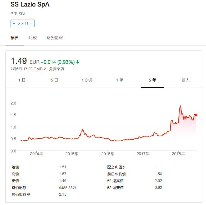Click the 前日の終値 value 1.50
This screenshot has width=206, height=205.
point(158,174)
